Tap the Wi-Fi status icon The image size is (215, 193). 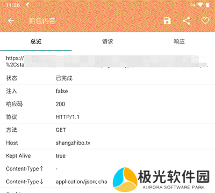point(200,5)
